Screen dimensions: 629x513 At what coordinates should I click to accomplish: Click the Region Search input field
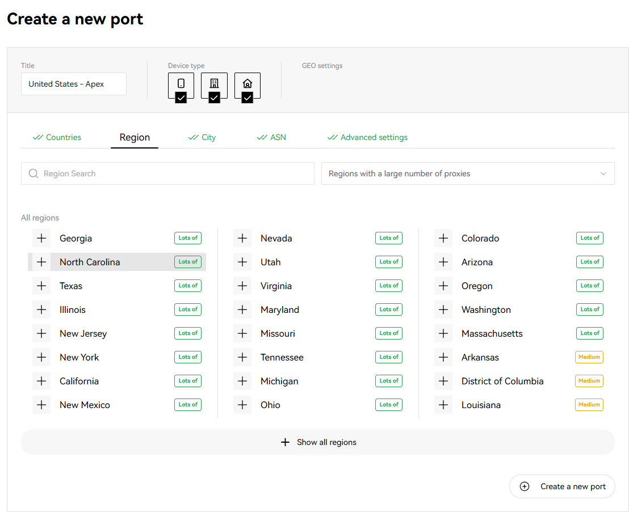167,173
